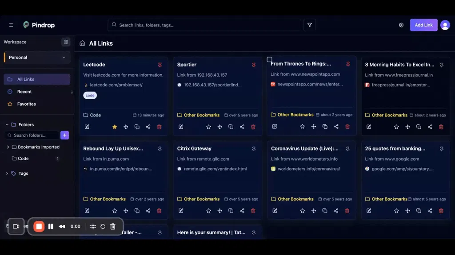Share the 25 quotes from banking link

click(x=430, y=211)
